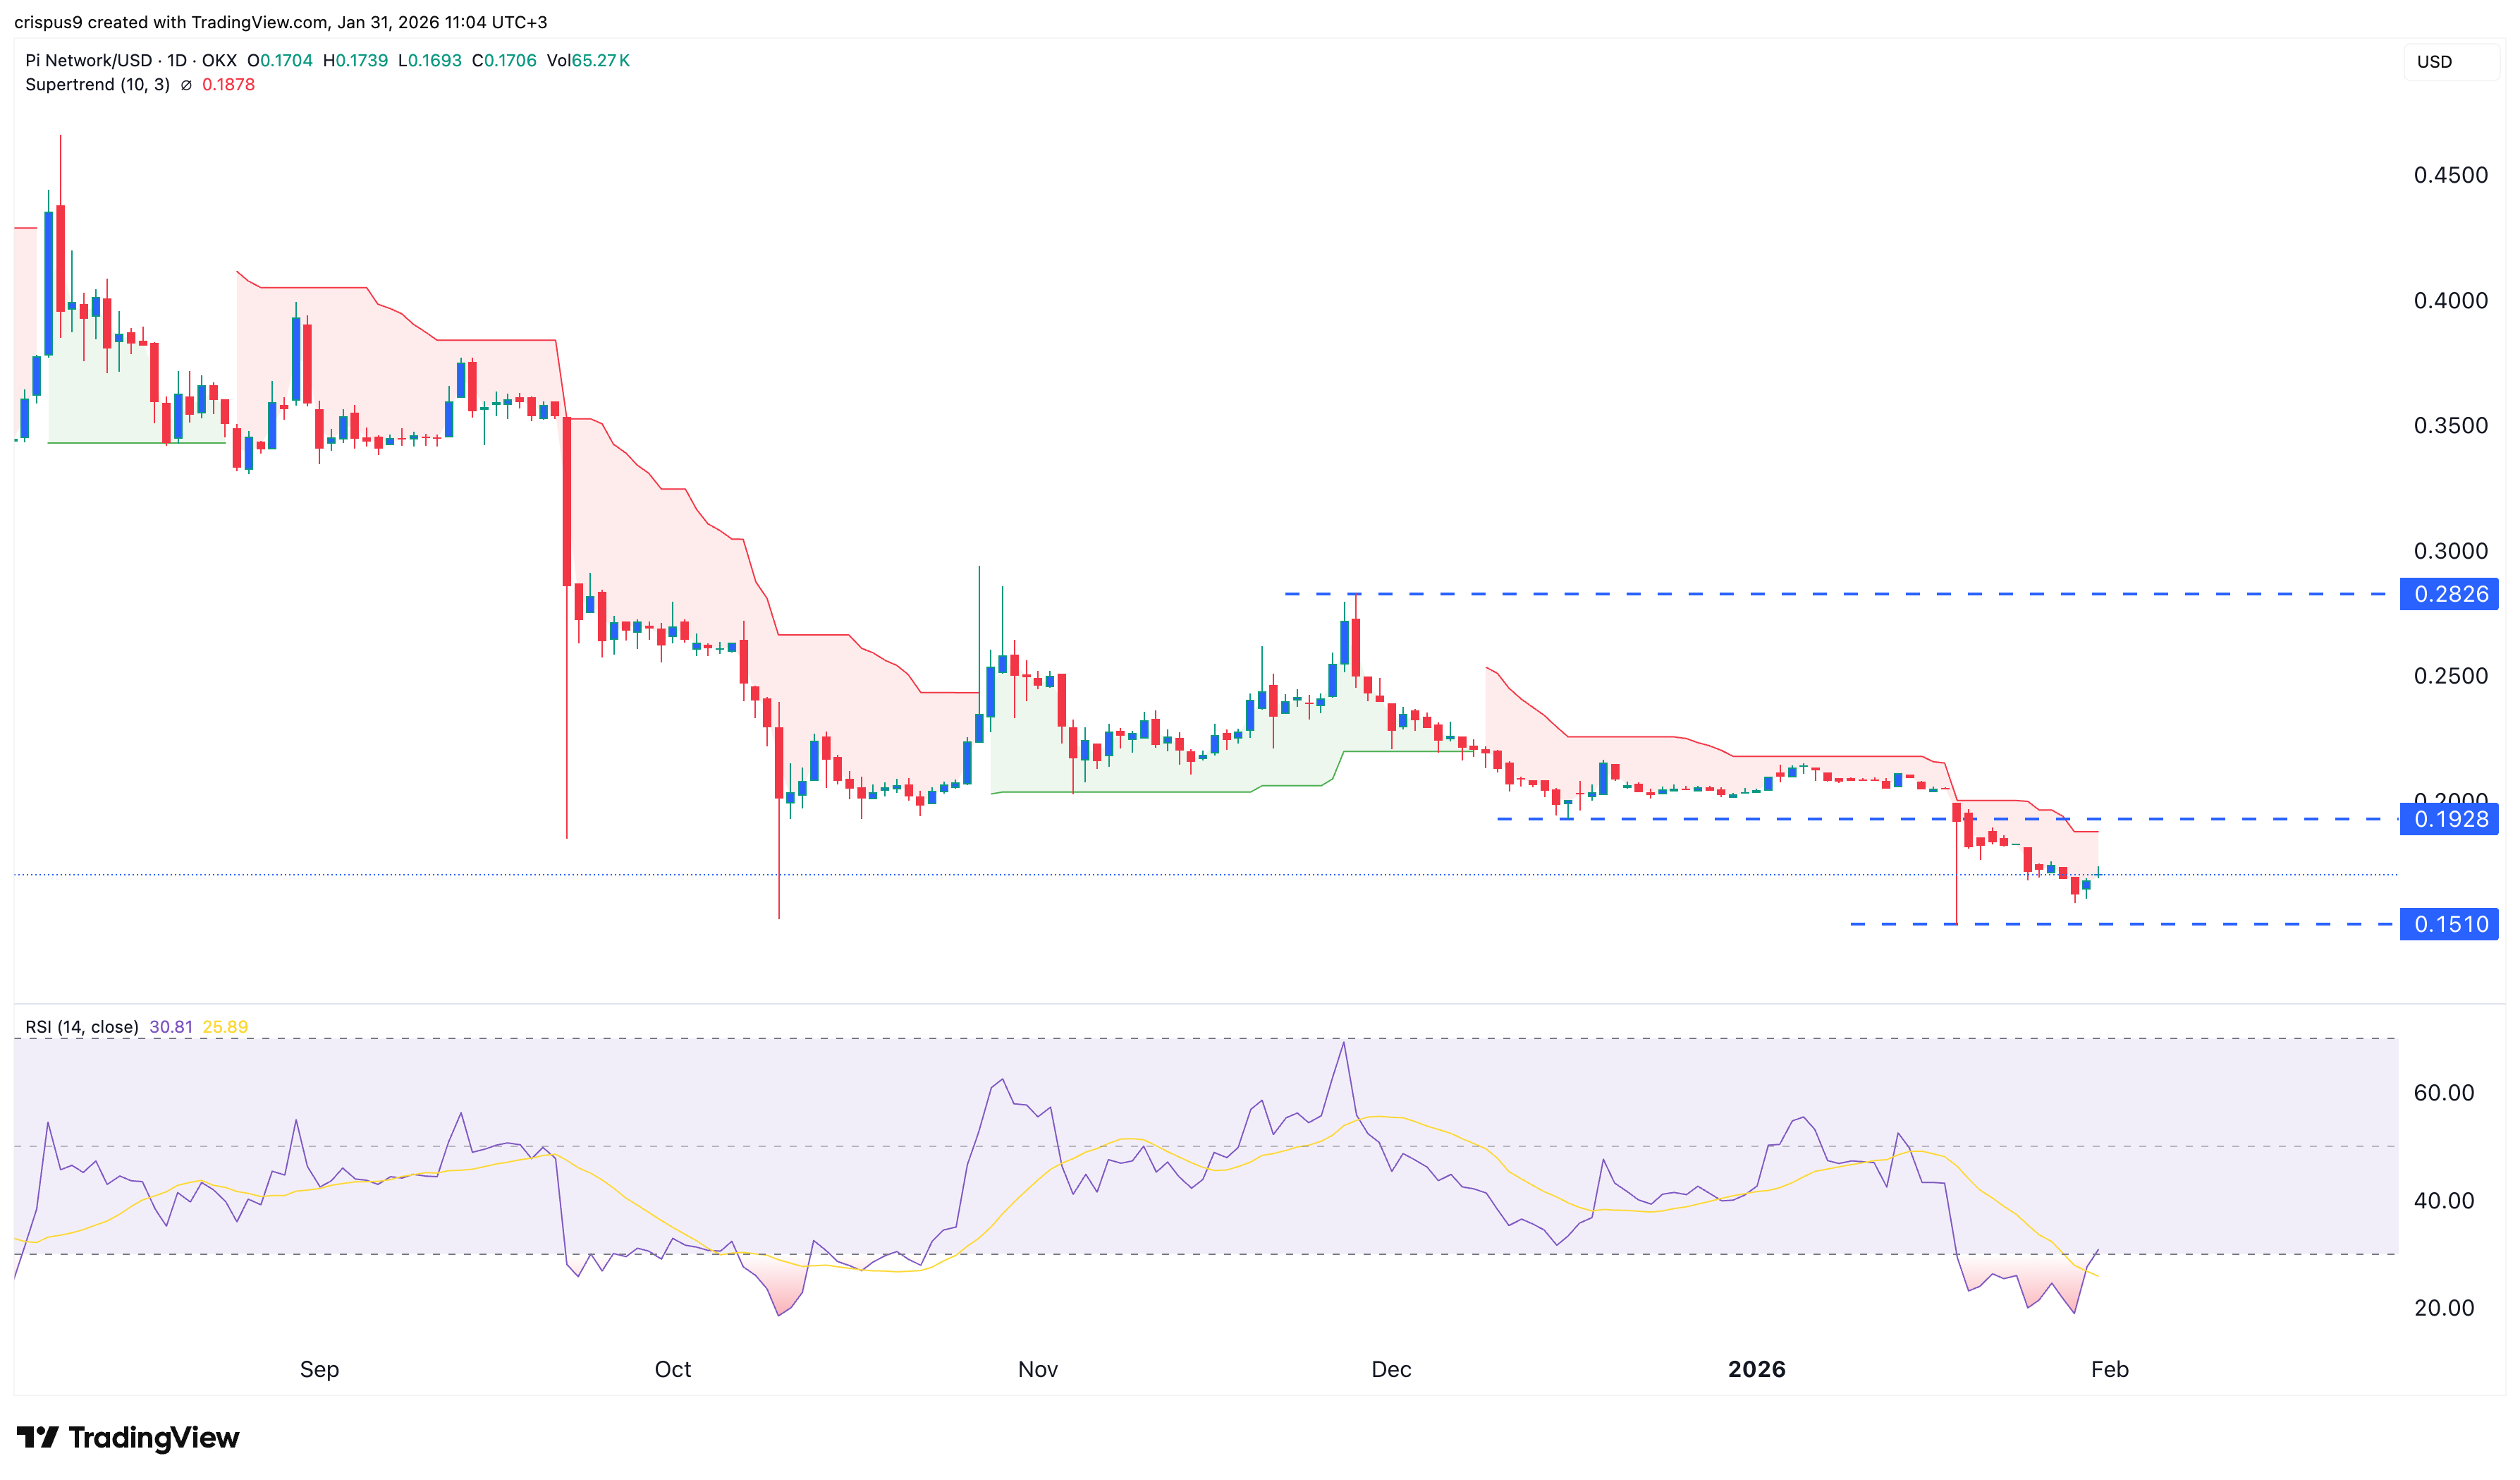The height and width of the screenshot is (1480, 2520).
Task: Click the purple RSI value 30.81
Action: tap(171, 1026)
